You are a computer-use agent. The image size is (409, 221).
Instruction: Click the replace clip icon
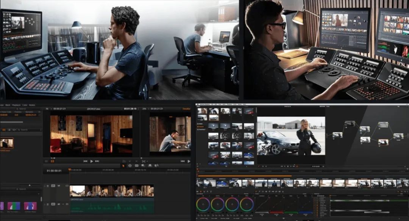(156, 165)
